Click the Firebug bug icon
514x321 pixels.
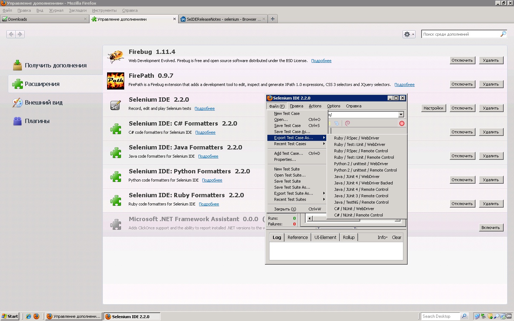pyautogui.click(x=116, y=57)
